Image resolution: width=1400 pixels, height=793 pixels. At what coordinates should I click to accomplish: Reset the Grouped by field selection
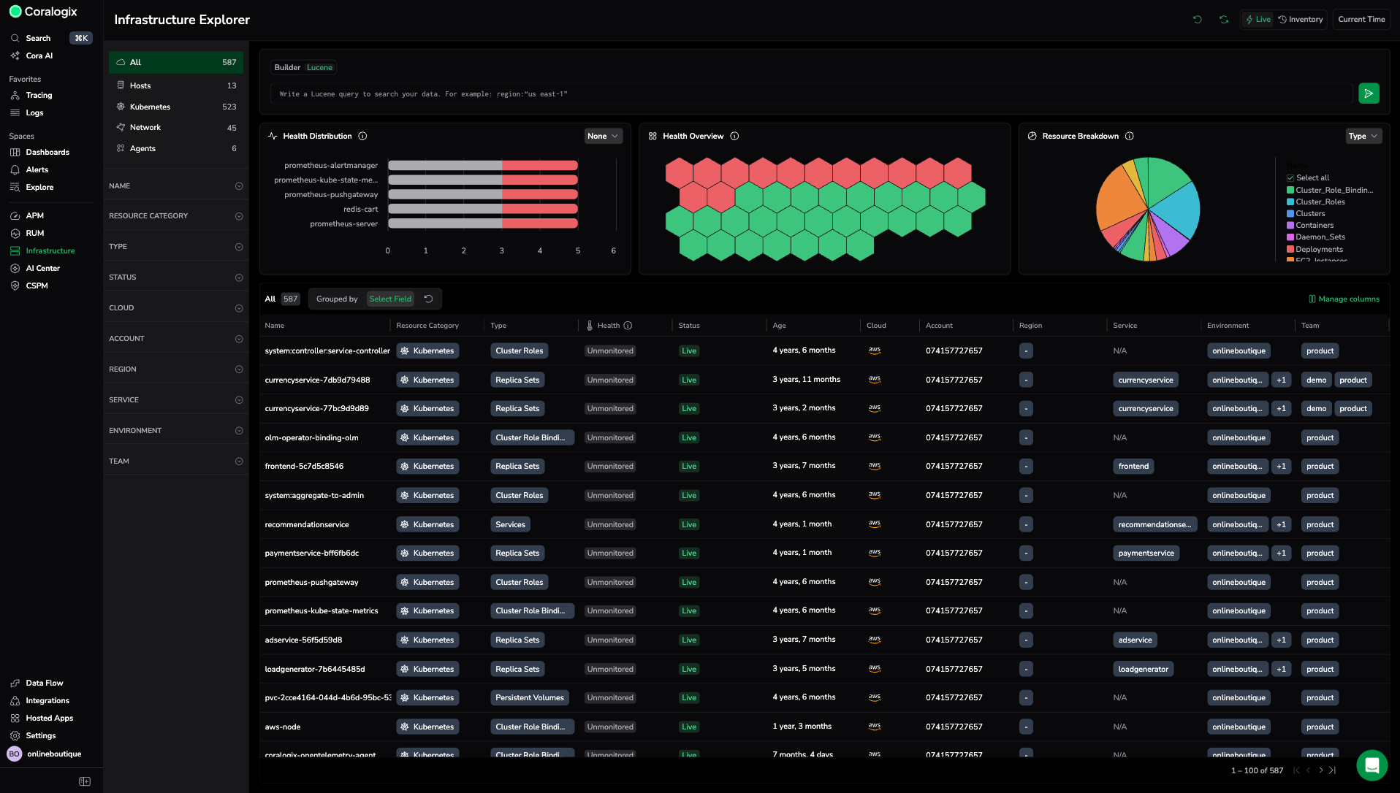pyautogui.click(x=429, y=299)
